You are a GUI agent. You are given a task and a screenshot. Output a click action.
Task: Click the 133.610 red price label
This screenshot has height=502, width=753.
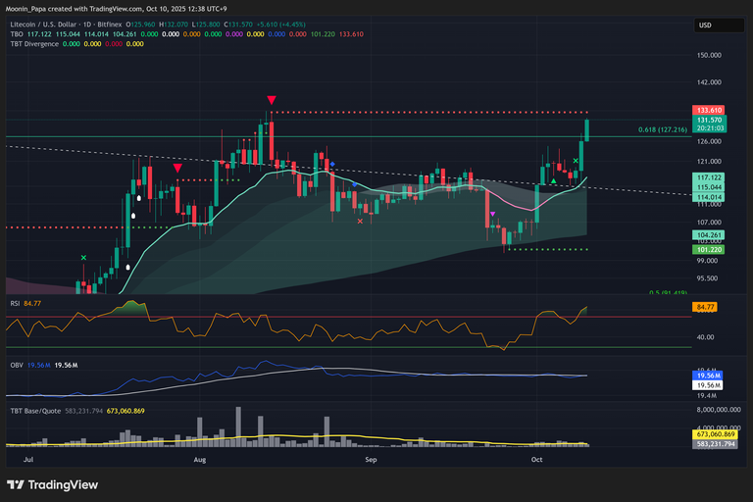point(708,110)
